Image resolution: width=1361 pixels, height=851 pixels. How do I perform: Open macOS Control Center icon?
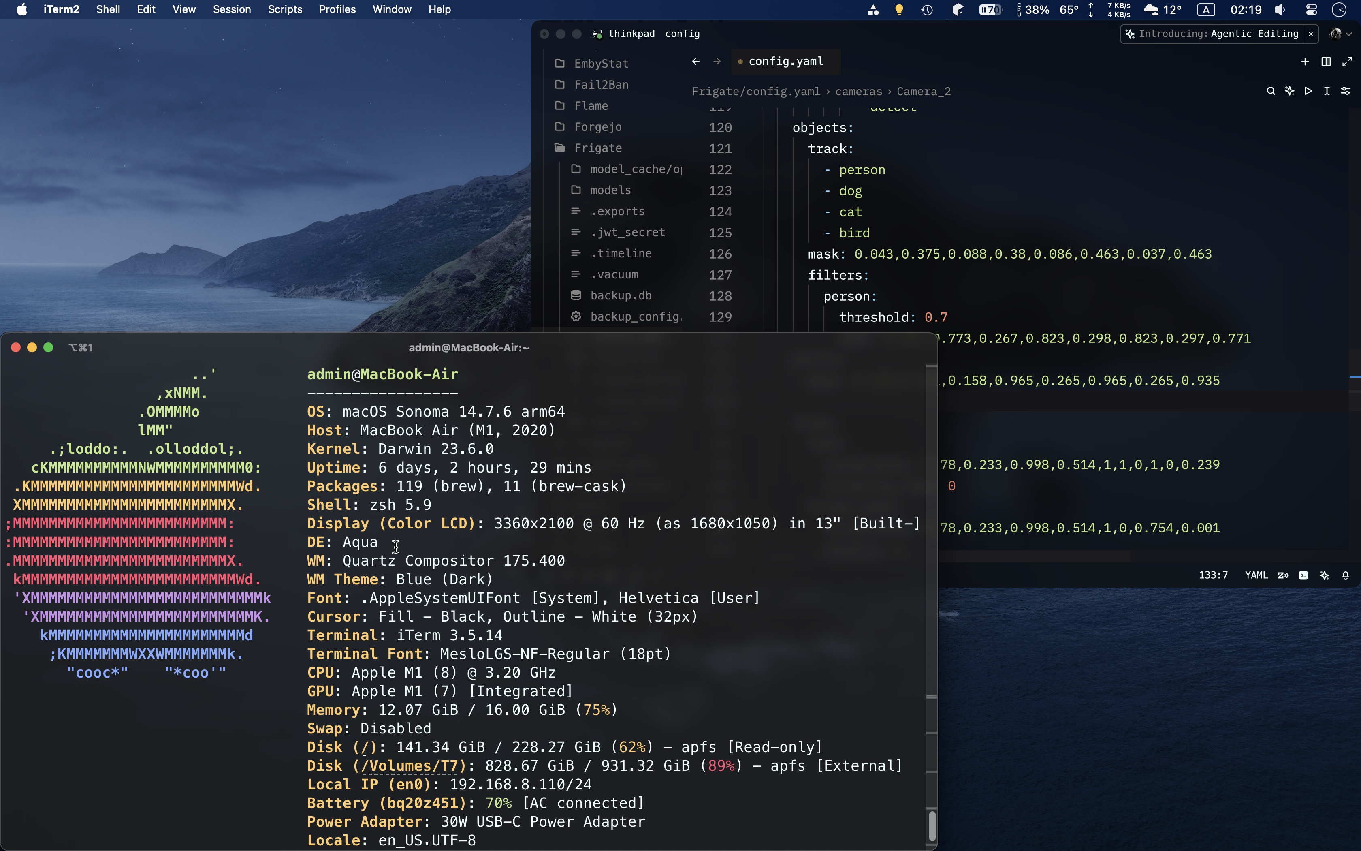tap(1312, 10)
